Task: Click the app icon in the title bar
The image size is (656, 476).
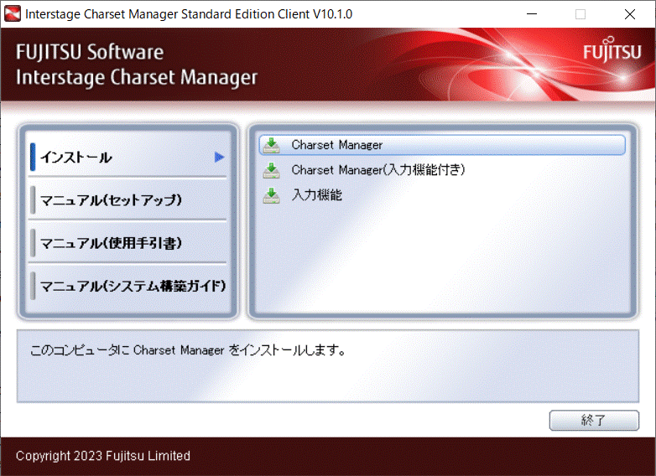Action: (x=12, y=13)
